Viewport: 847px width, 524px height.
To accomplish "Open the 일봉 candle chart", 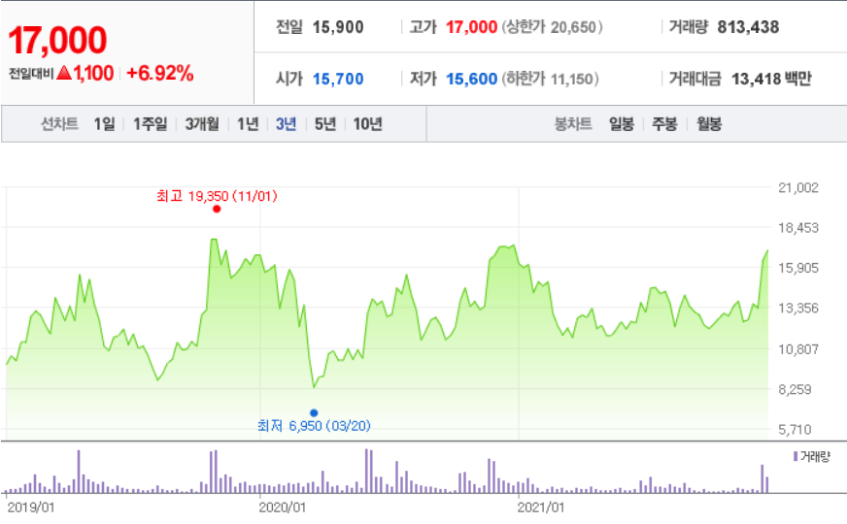I will (622, 124).
